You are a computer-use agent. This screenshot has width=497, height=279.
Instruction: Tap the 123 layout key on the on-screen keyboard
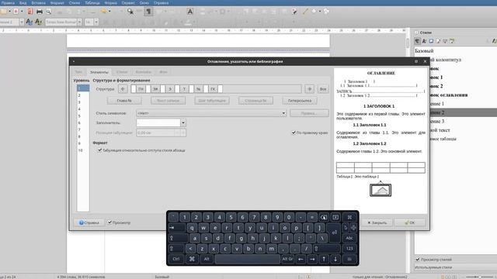[349, 249]
